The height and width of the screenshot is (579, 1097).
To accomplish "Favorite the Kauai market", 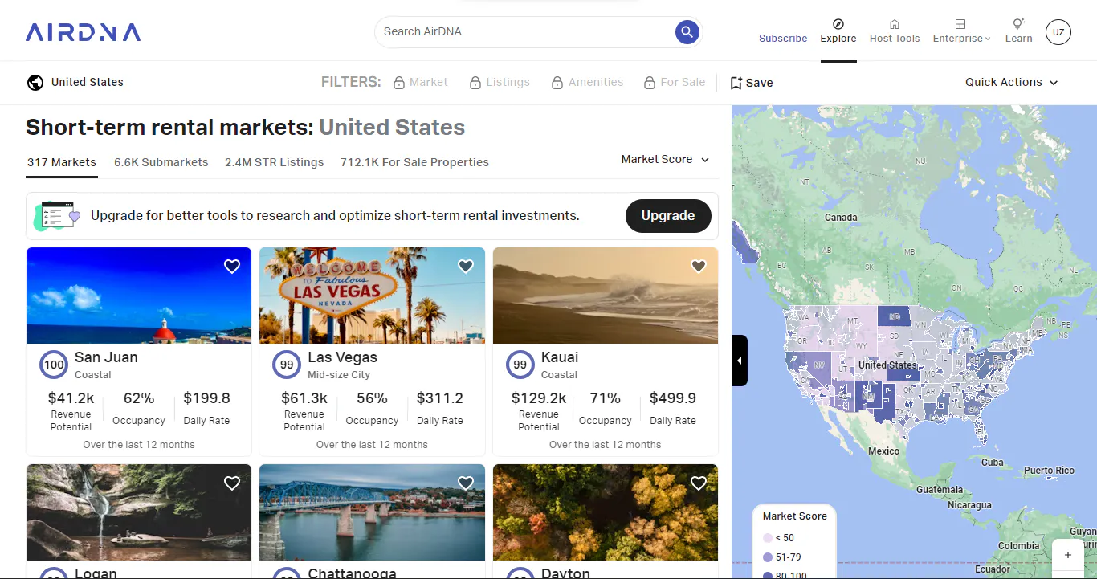I will pos(699,267).
